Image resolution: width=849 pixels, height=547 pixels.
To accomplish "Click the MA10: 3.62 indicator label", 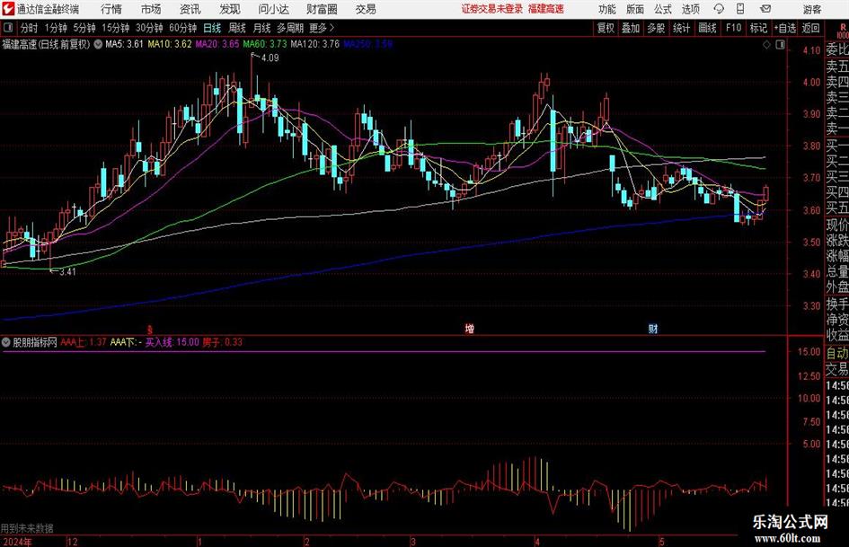I will 170,44.
